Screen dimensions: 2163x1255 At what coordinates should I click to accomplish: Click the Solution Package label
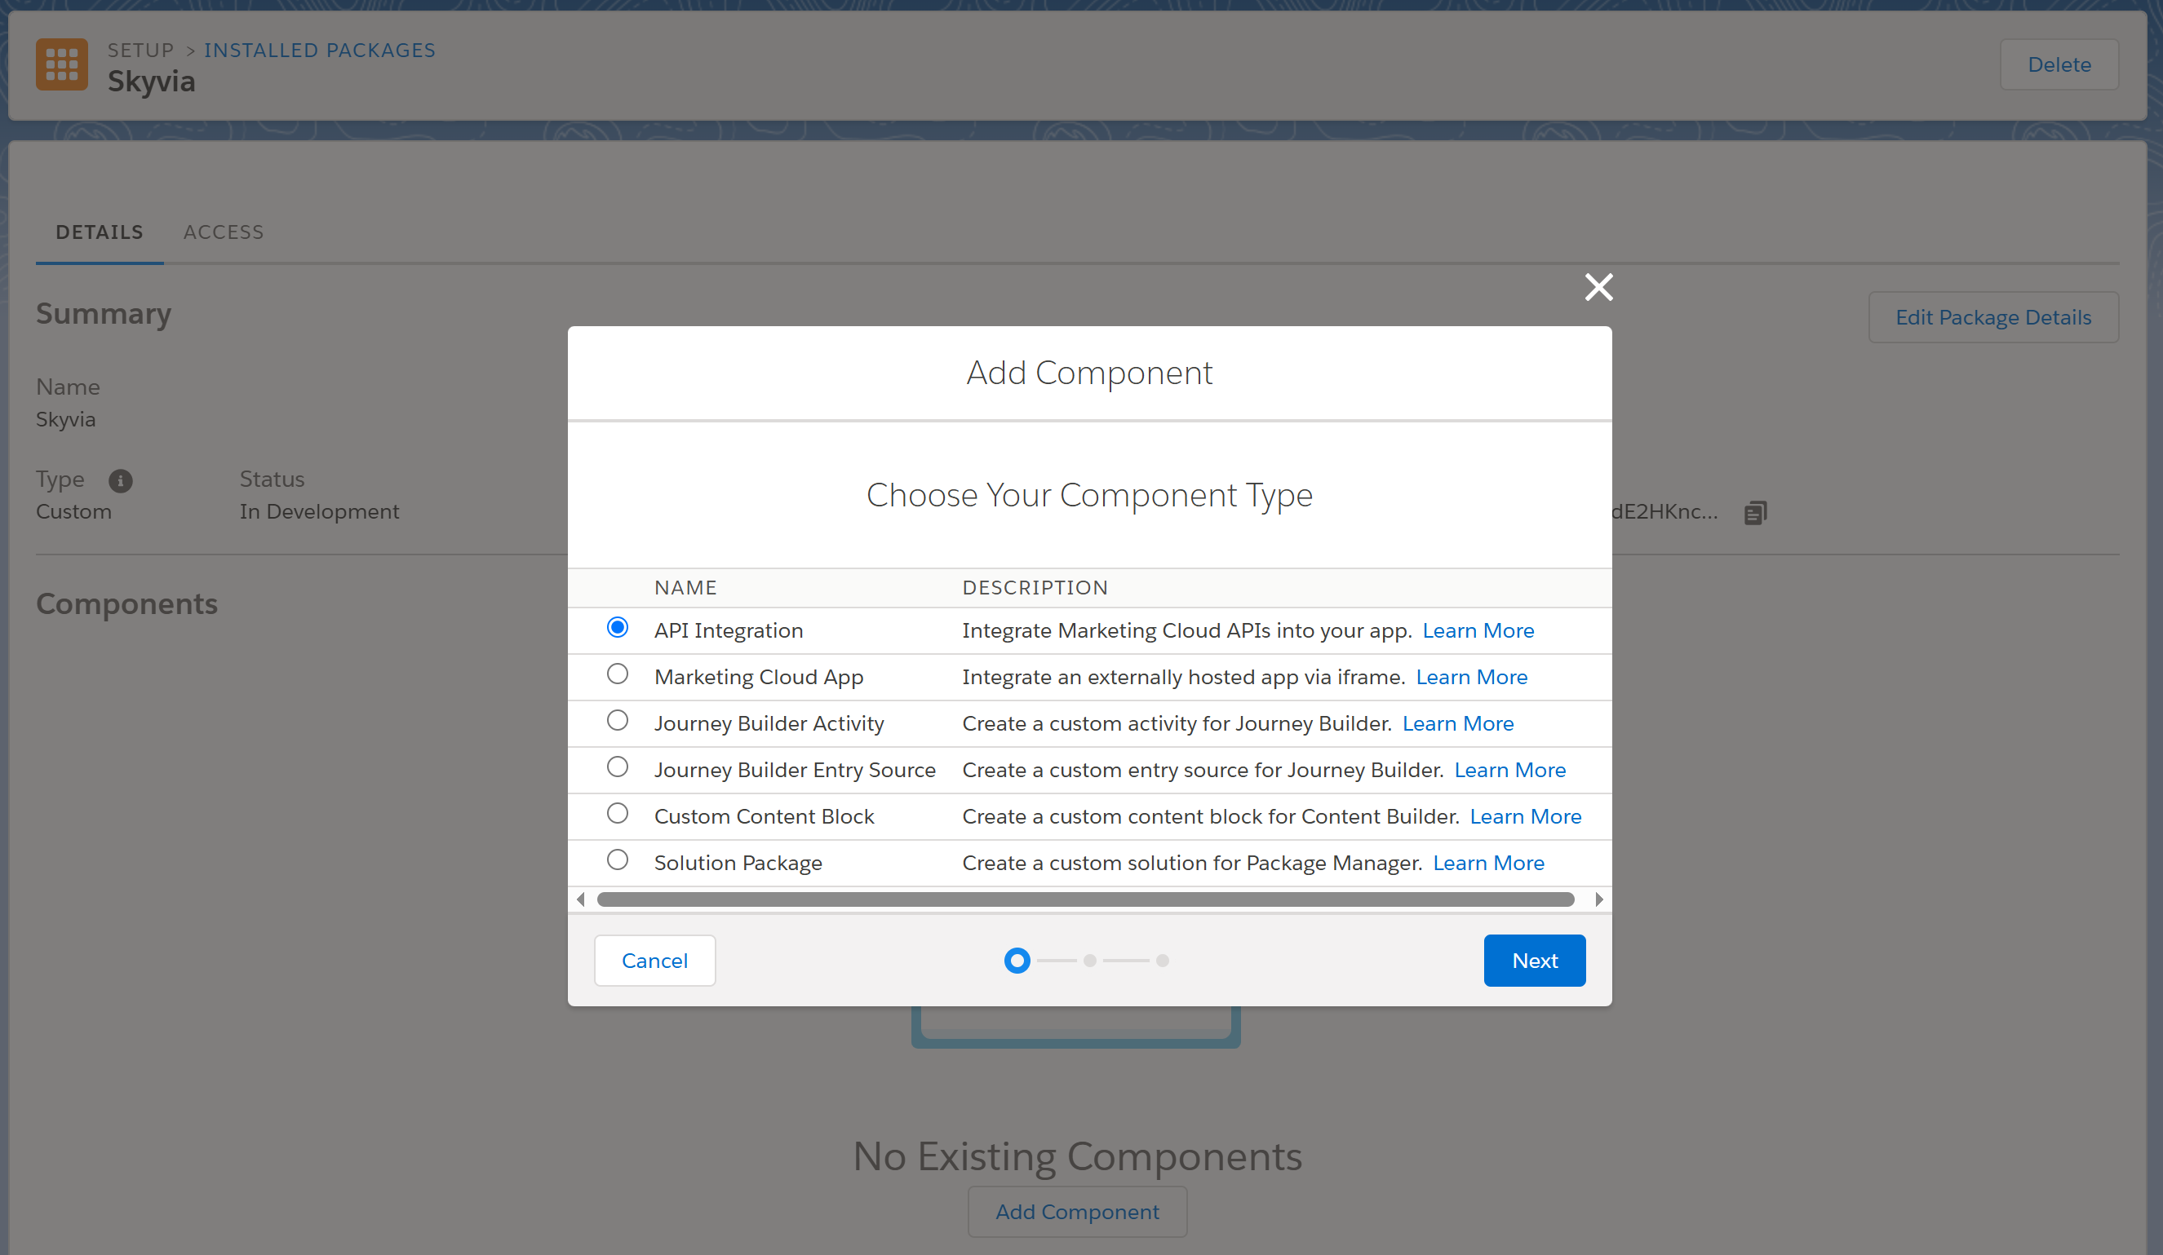coord(738,862)
